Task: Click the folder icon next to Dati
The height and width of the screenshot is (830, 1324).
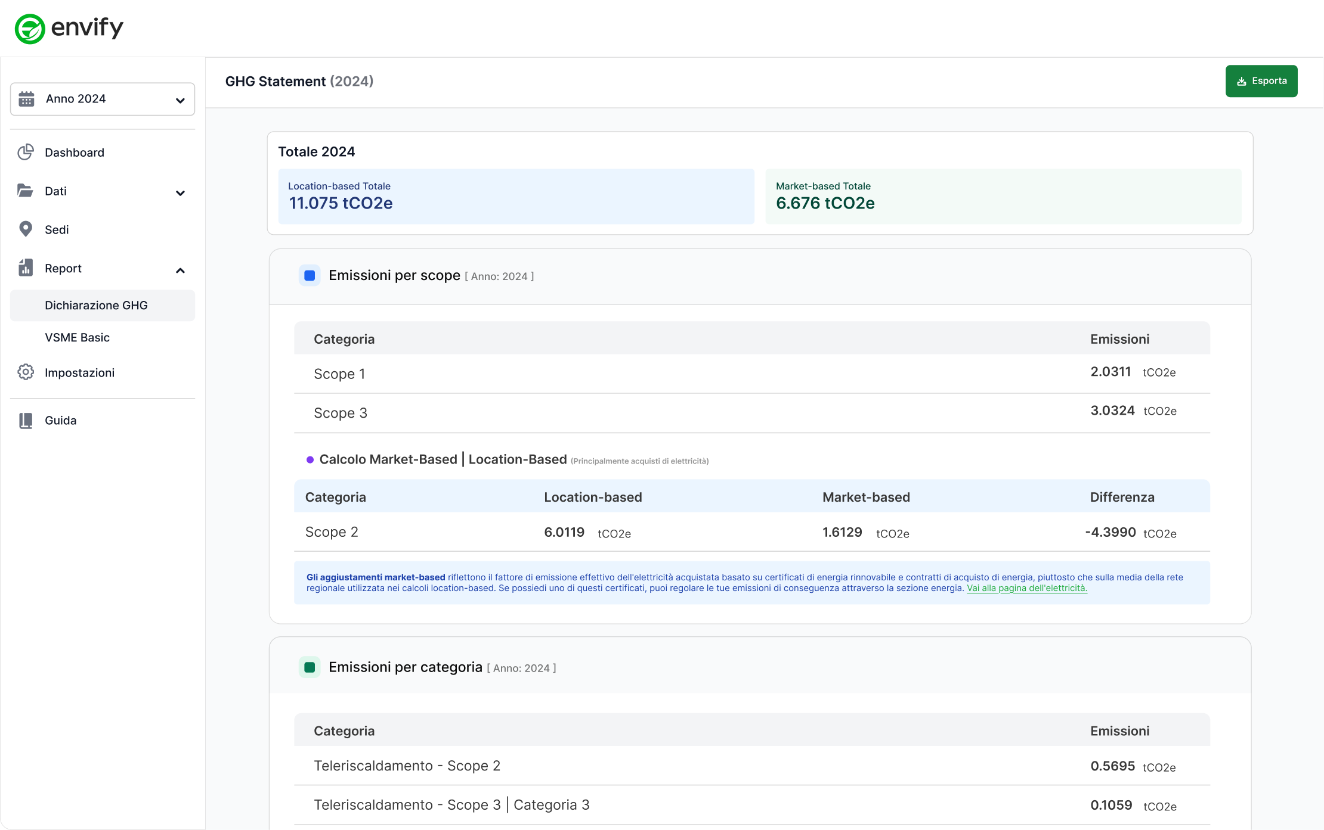Action: click(x=26, y=191)
